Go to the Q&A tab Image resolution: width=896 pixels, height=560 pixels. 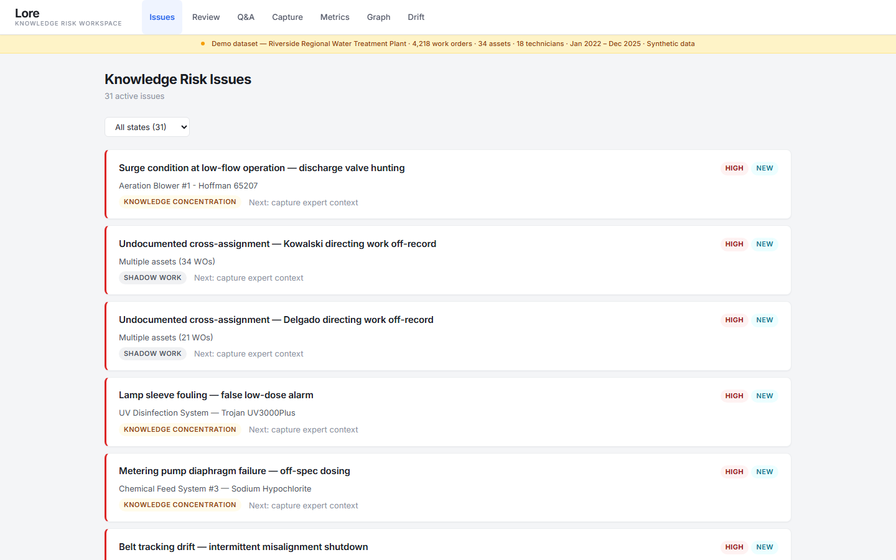(246, 17)
